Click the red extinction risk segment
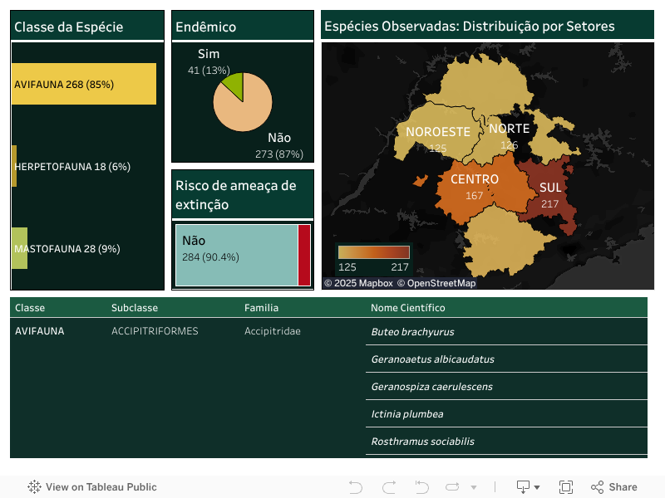665x498 pixels. [x=304, y=256]
